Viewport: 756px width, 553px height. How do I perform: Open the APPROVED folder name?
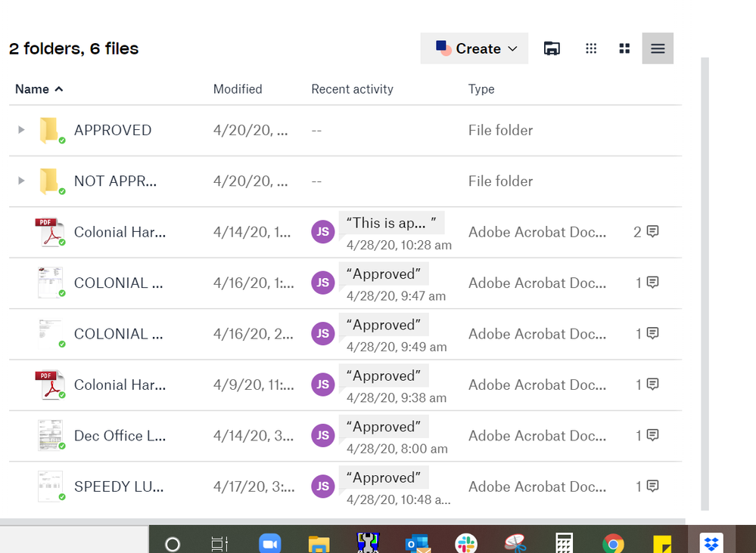[113, 130]
